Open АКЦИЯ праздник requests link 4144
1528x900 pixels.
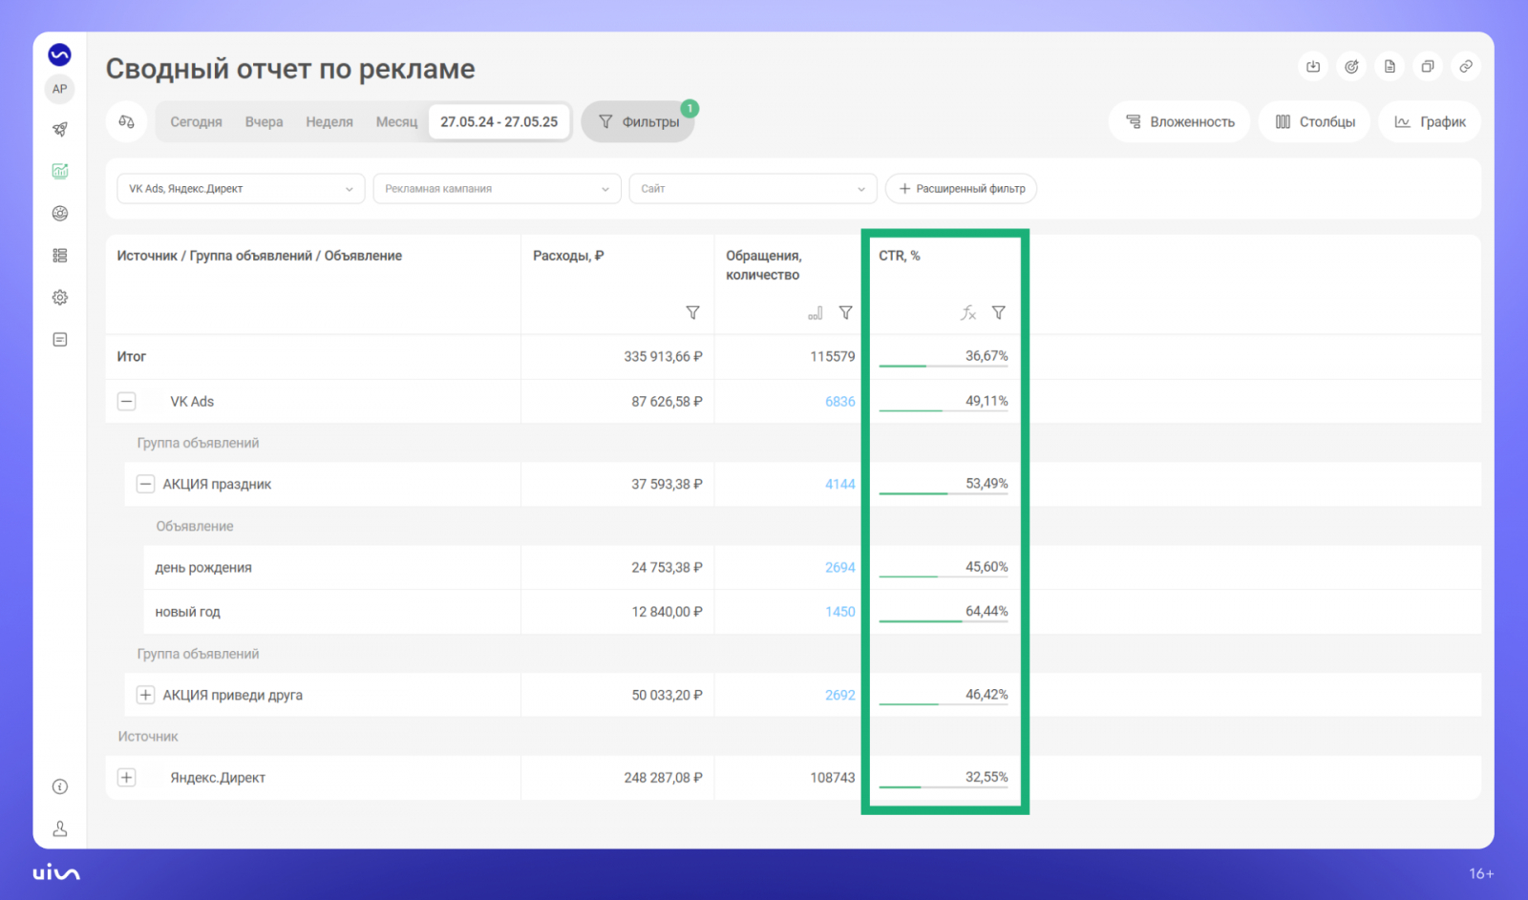(840, 484)
